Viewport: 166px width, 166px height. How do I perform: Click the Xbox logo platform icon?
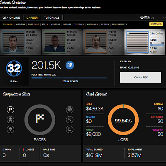142,17
